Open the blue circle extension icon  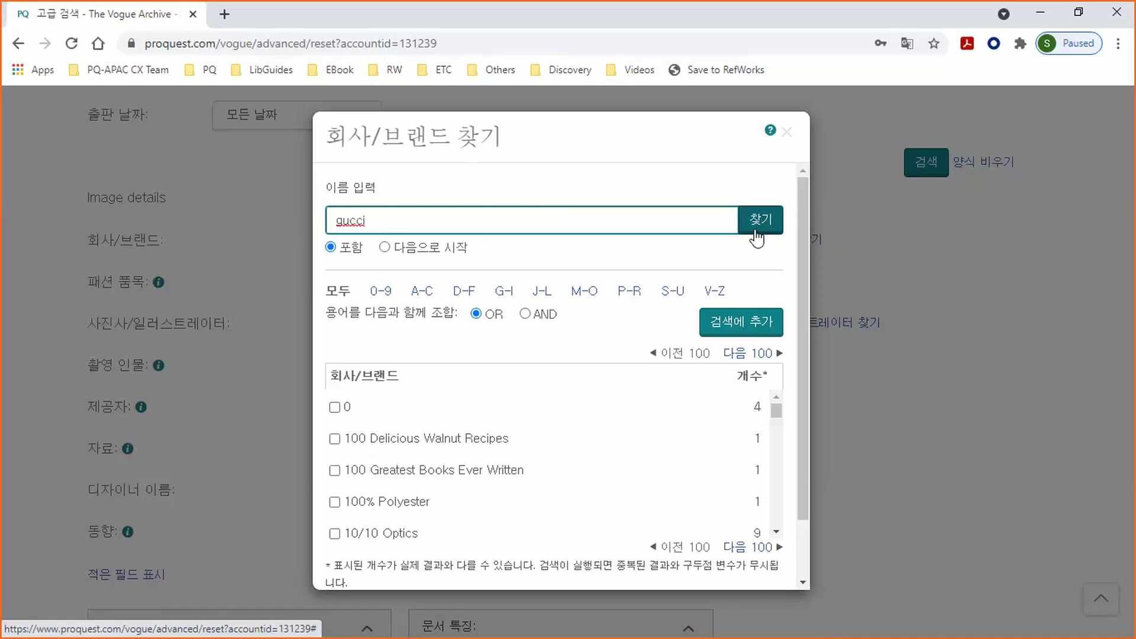pos(994,43)
